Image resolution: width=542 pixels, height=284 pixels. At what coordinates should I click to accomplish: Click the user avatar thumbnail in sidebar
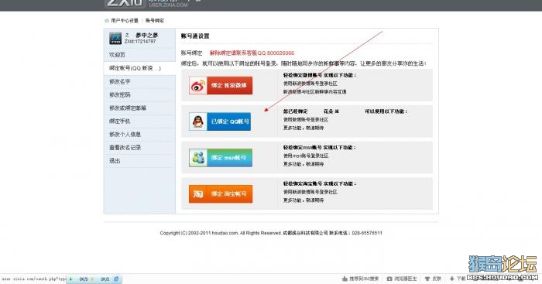click(x=115, y=39)
